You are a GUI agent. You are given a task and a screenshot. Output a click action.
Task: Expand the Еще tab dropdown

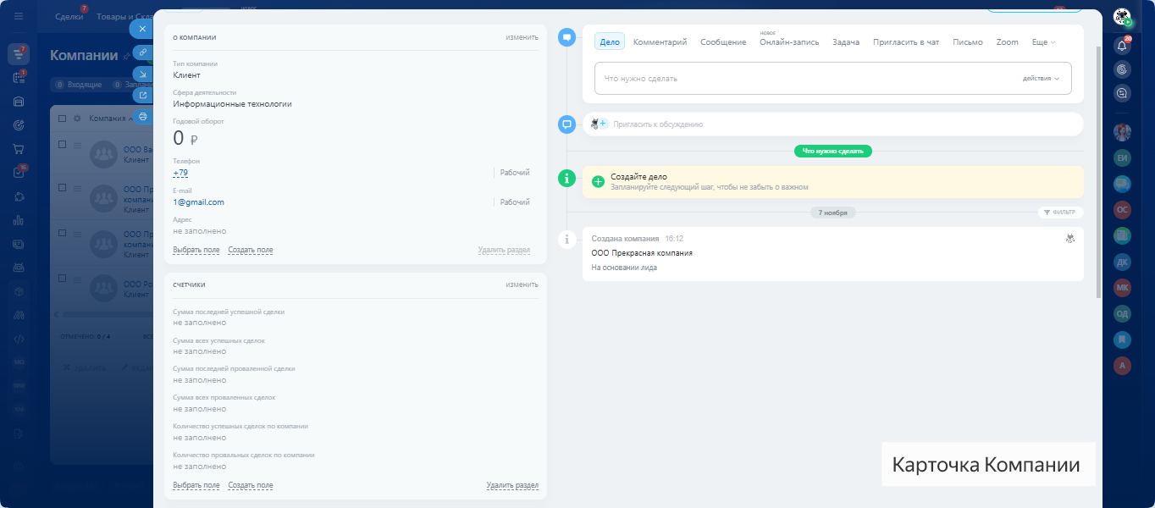coord(1043,42)
